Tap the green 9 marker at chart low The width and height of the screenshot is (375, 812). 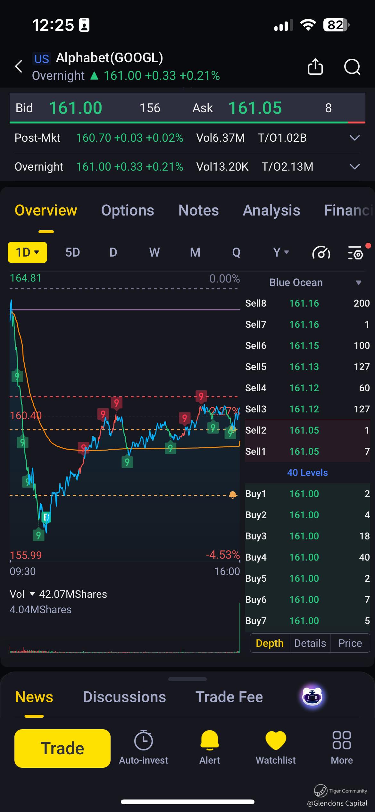38,535
